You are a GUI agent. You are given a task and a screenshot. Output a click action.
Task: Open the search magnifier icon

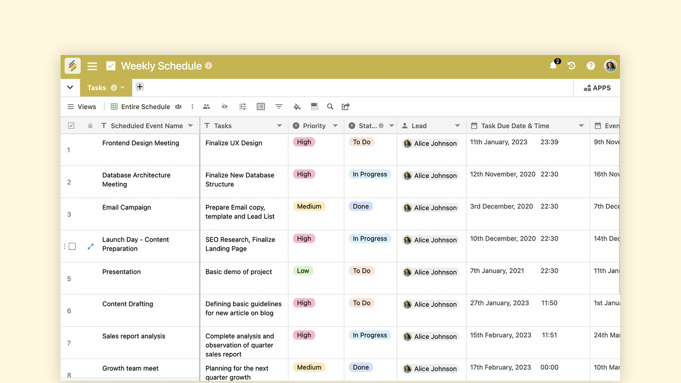330,107
